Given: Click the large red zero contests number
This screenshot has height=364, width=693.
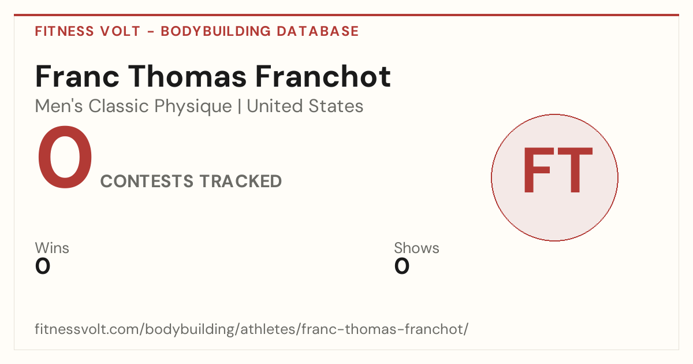Looking at the screenshot, I should click(64, 158).
